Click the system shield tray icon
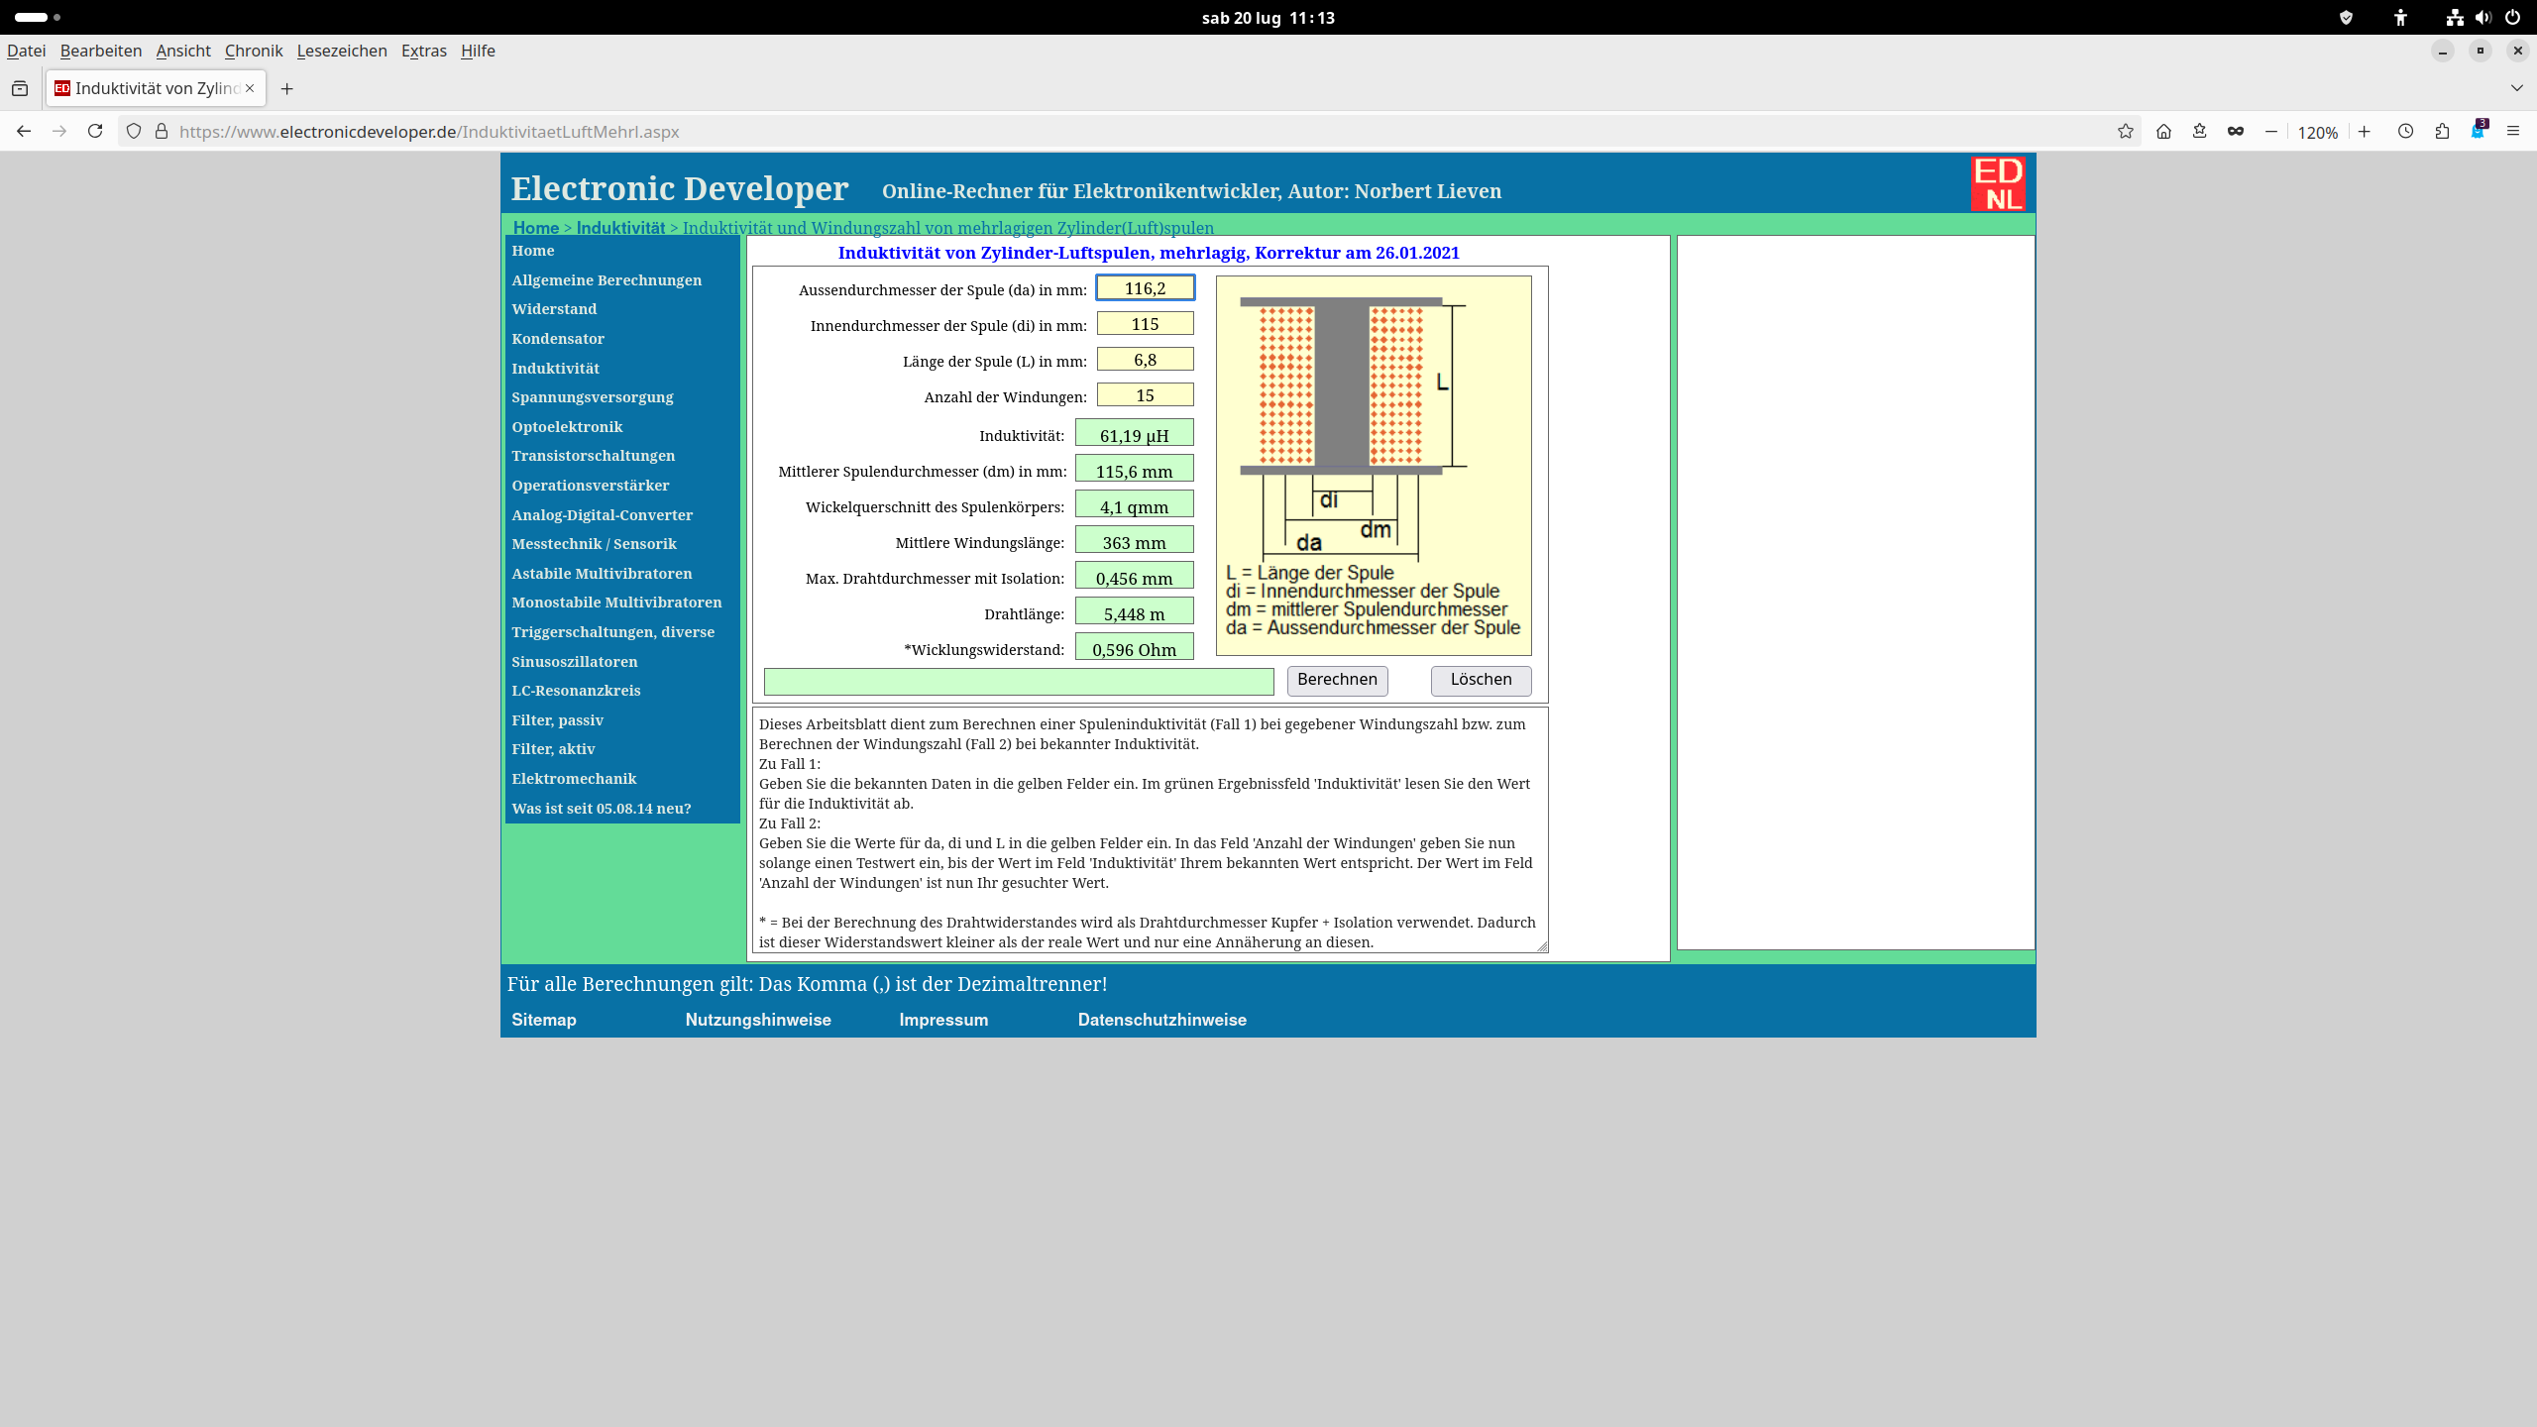The image size is (2537, 1427). click(x=2346, y=17)
